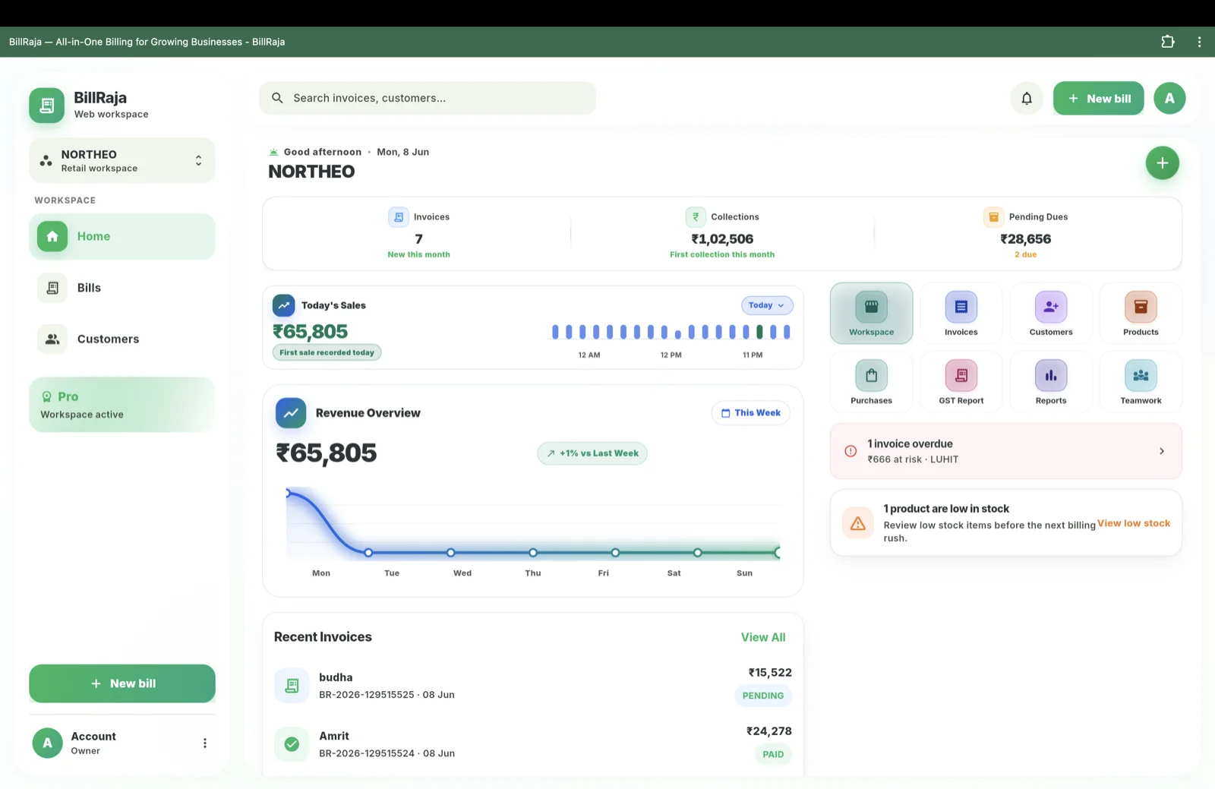Click the Amrit paid checkmark icon
This screenshot has height=789, width=1215.
[x=292, y=744]
